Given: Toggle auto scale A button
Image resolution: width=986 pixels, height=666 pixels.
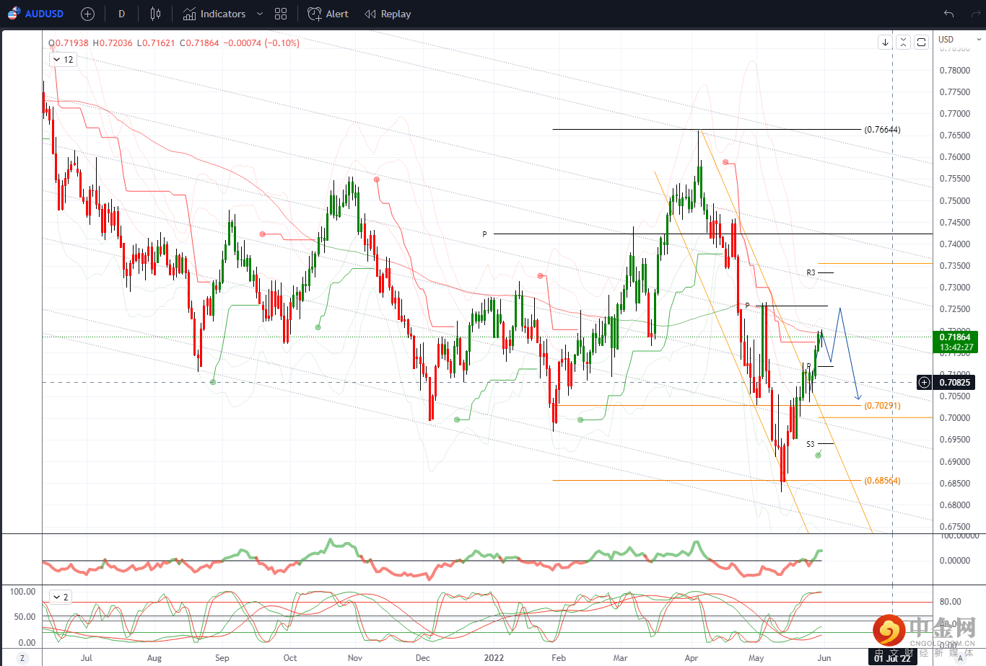Looking at the screenshot, I should point(960,658).
